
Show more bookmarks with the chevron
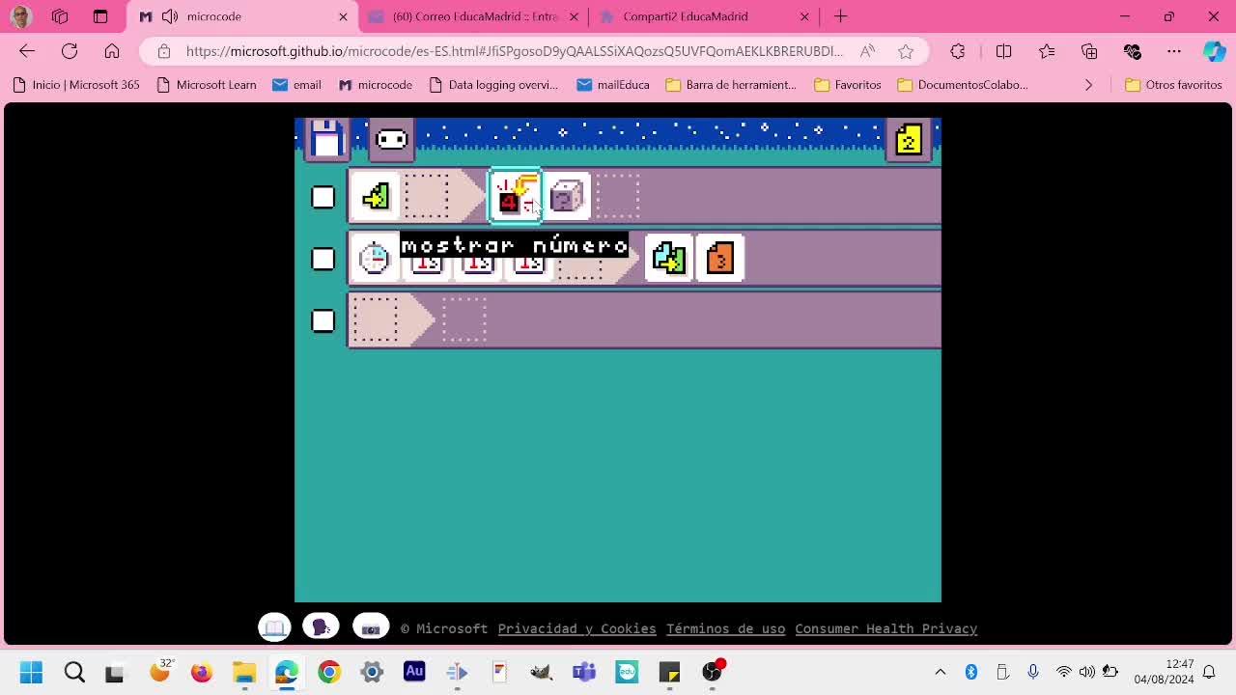(1088, 85)
